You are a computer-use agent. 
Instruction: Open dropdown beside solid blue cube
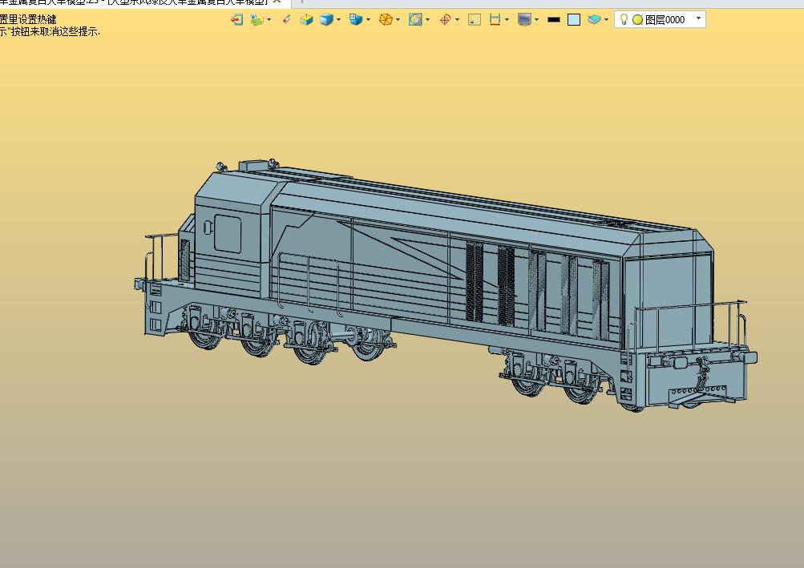tap(338, 20)
